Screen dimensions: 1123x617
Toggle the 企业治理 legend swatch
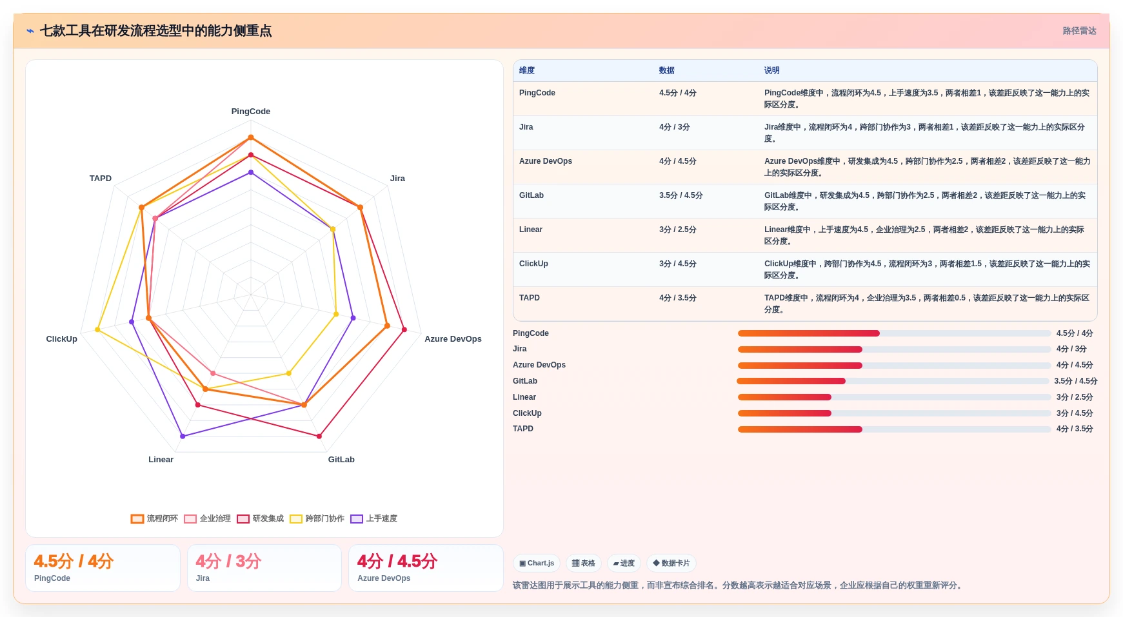(190, 519)
